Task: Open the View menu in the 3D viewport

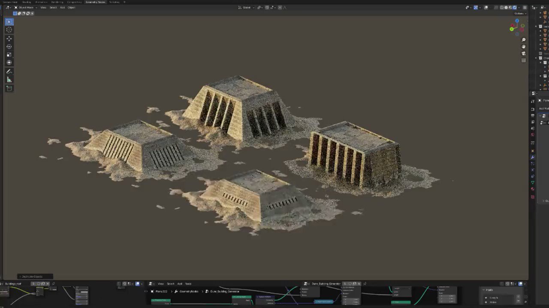Action: click(43, 7)
